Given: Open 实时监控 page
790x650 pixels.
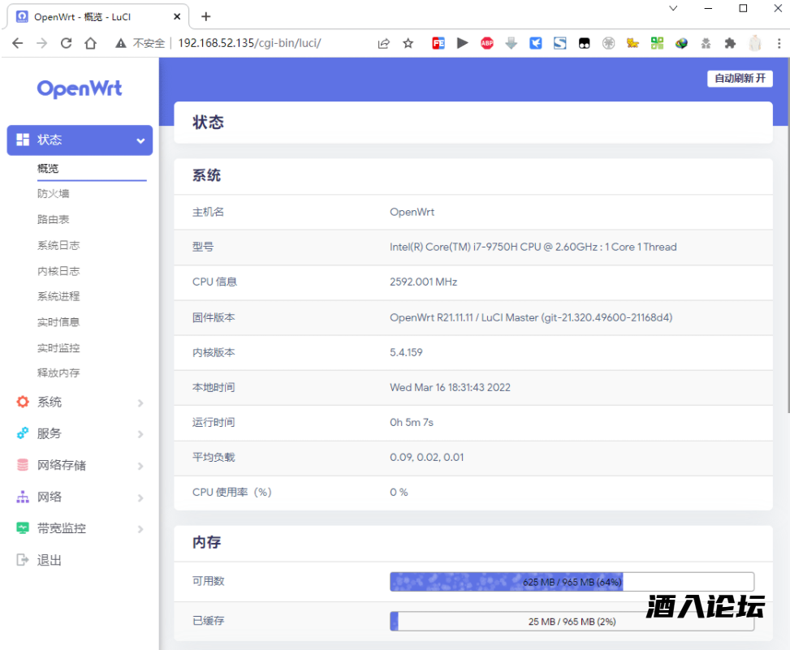Looking at the screenshot, I should click(x=58, y=348).
